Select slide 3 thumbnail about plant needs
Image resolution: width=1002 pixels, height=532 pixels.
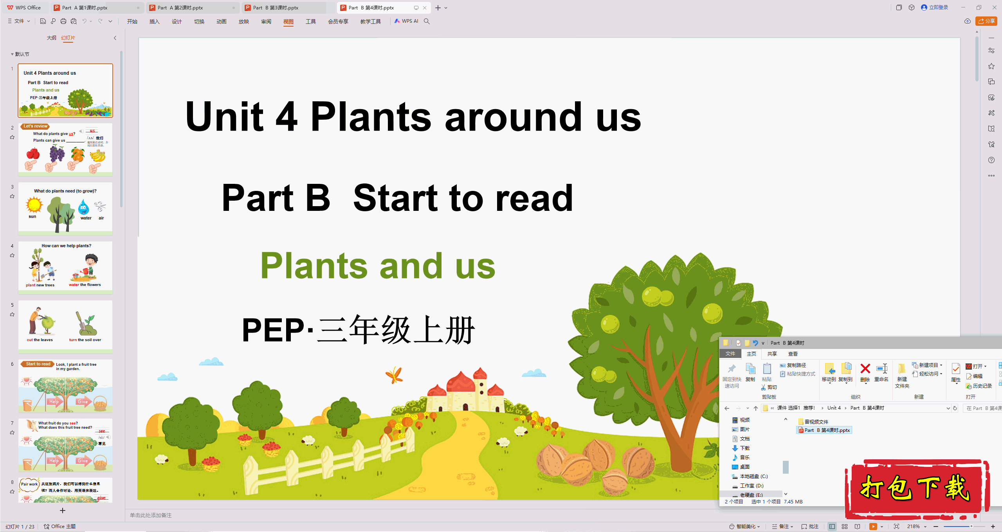click(x=65, y=208)
